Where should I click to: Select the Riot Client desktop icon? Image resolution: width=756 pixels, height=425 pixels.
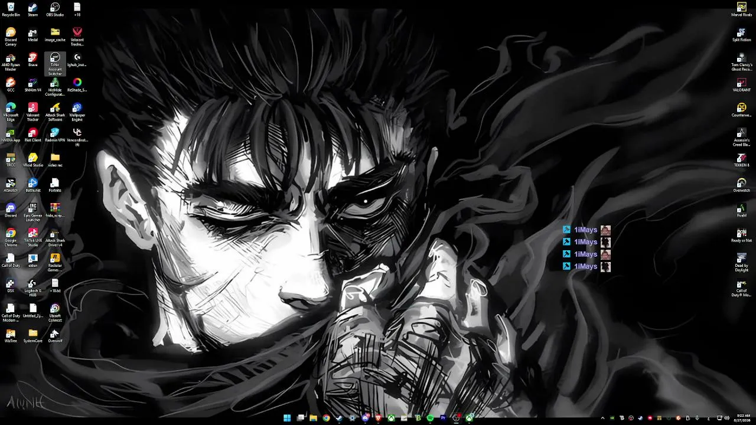pyautogui.click(x=32, y=135)
